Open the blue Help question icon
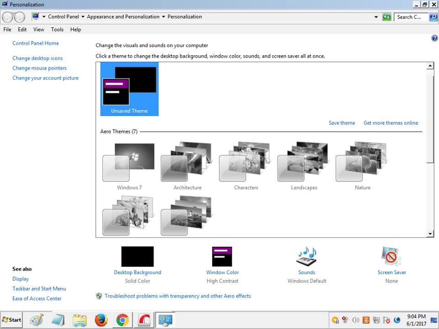Image resolution: width=439 pixels, height=329 pixels. click(434, 38)
